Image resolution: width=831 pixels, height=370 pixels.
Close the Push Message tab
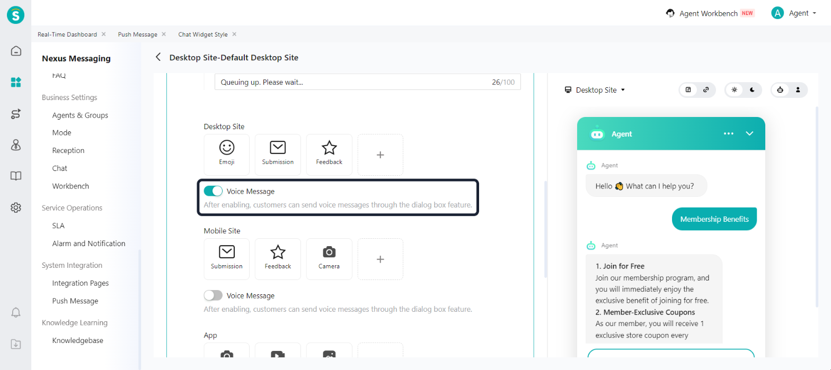tap(164, 34)
